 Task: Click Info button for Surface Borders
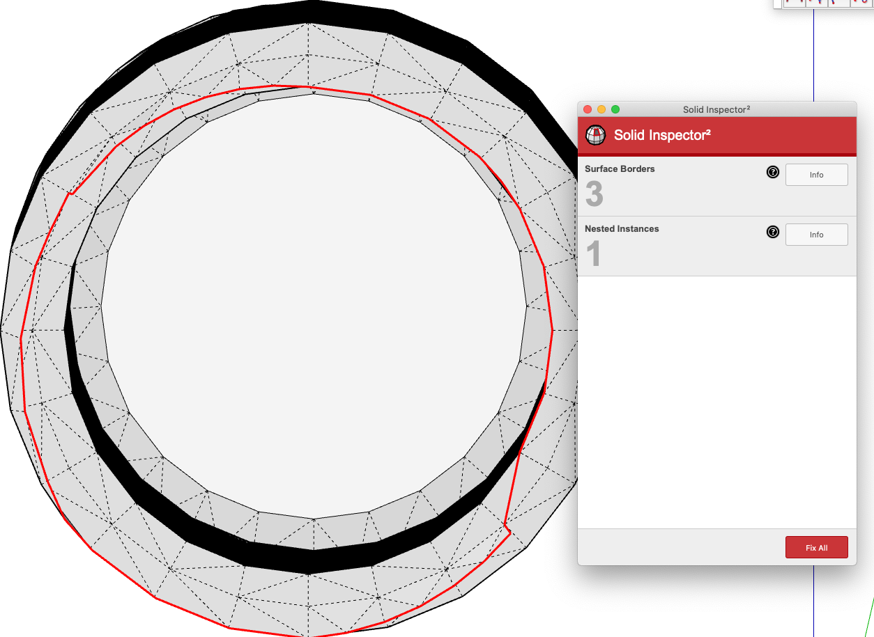(x=816, y=175)
